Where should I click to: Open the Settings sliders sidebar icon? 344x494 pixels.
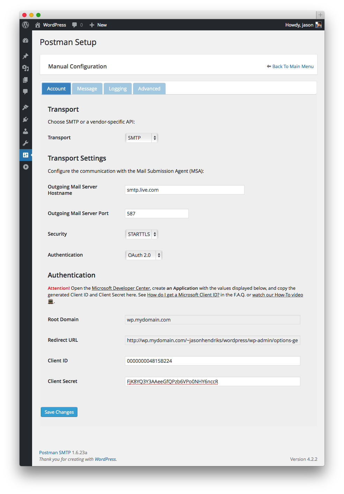25,155
